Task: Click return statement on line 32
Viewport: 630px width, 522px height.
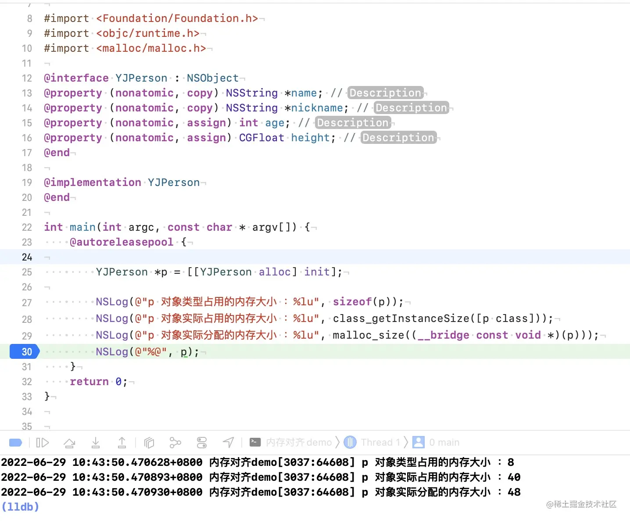Action: pyautogui.click(x=89, y=382)
